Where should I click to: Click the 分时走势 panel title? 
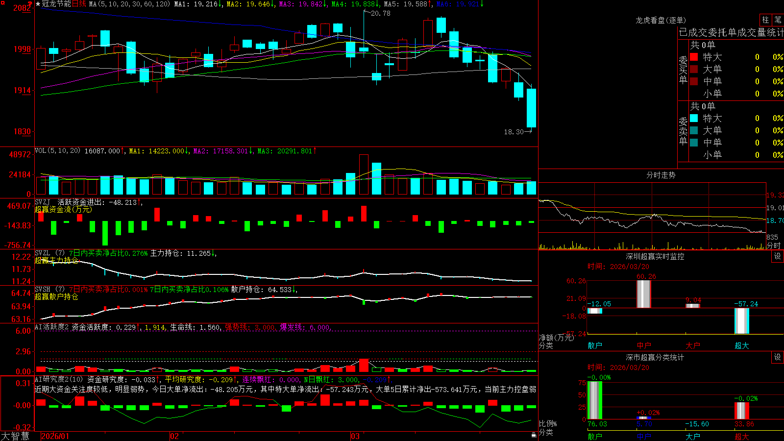pyautogui.click(x=661, y=175)
